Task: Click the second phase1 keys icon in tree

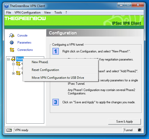Action: (18, 73)
